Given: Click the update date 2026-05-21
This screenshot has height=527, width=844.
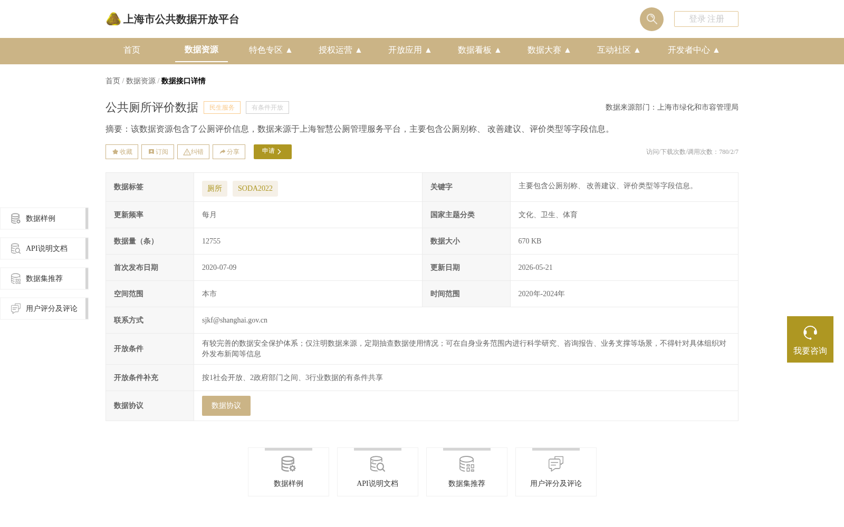Looking at the screenshot, I should (x=535, y=268).
